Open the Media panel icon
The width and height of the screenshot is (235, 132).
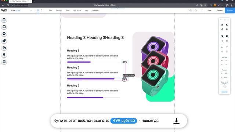point(4,48)
